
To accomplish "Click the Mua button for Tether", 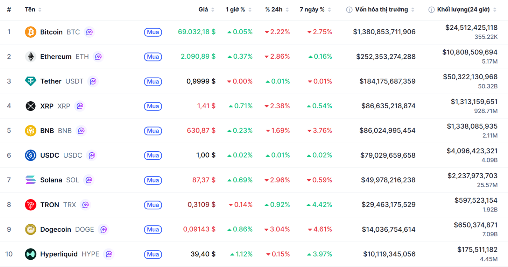I will pyautogui.click(x=153, y=81).
